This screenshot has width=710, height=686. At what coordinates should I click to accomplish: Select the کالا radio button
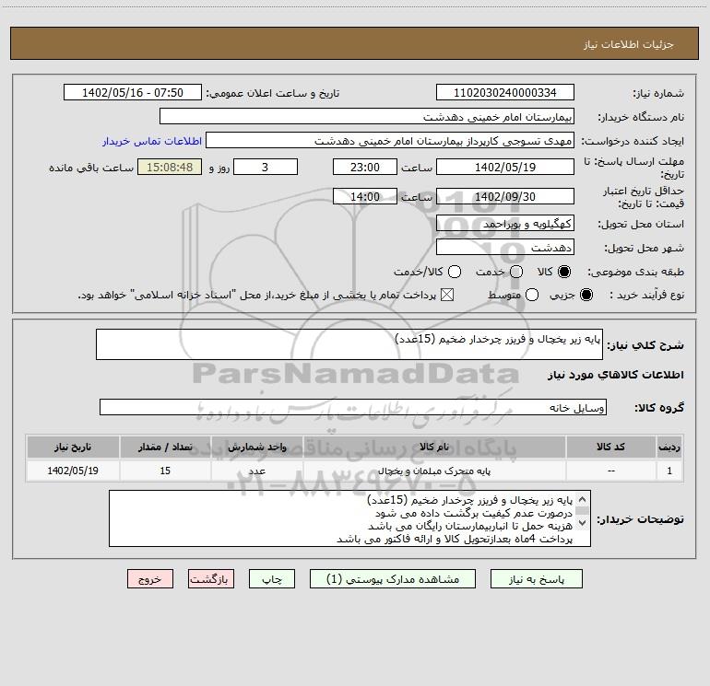point(564,272)
